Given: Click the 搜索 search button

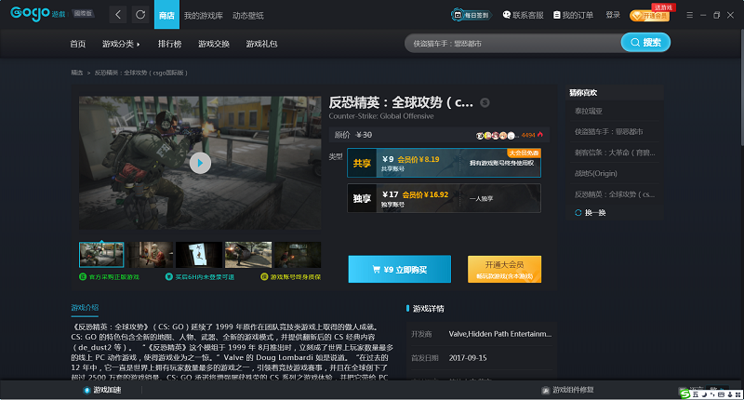Looking at the screenshot, I should [645, 43].
